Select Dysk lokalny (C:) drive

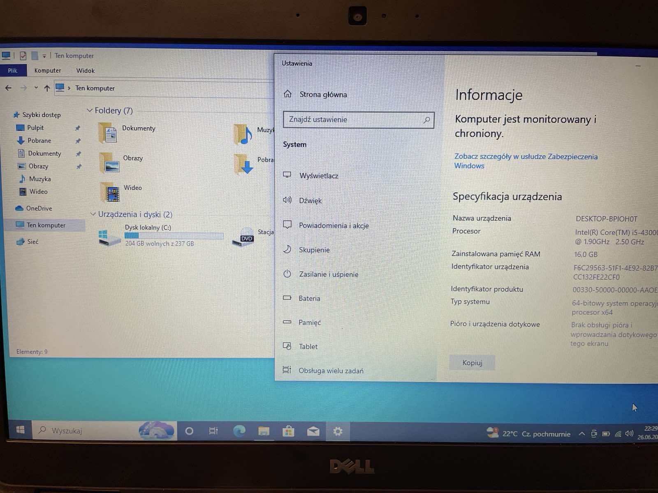click(x=160, y=235)
